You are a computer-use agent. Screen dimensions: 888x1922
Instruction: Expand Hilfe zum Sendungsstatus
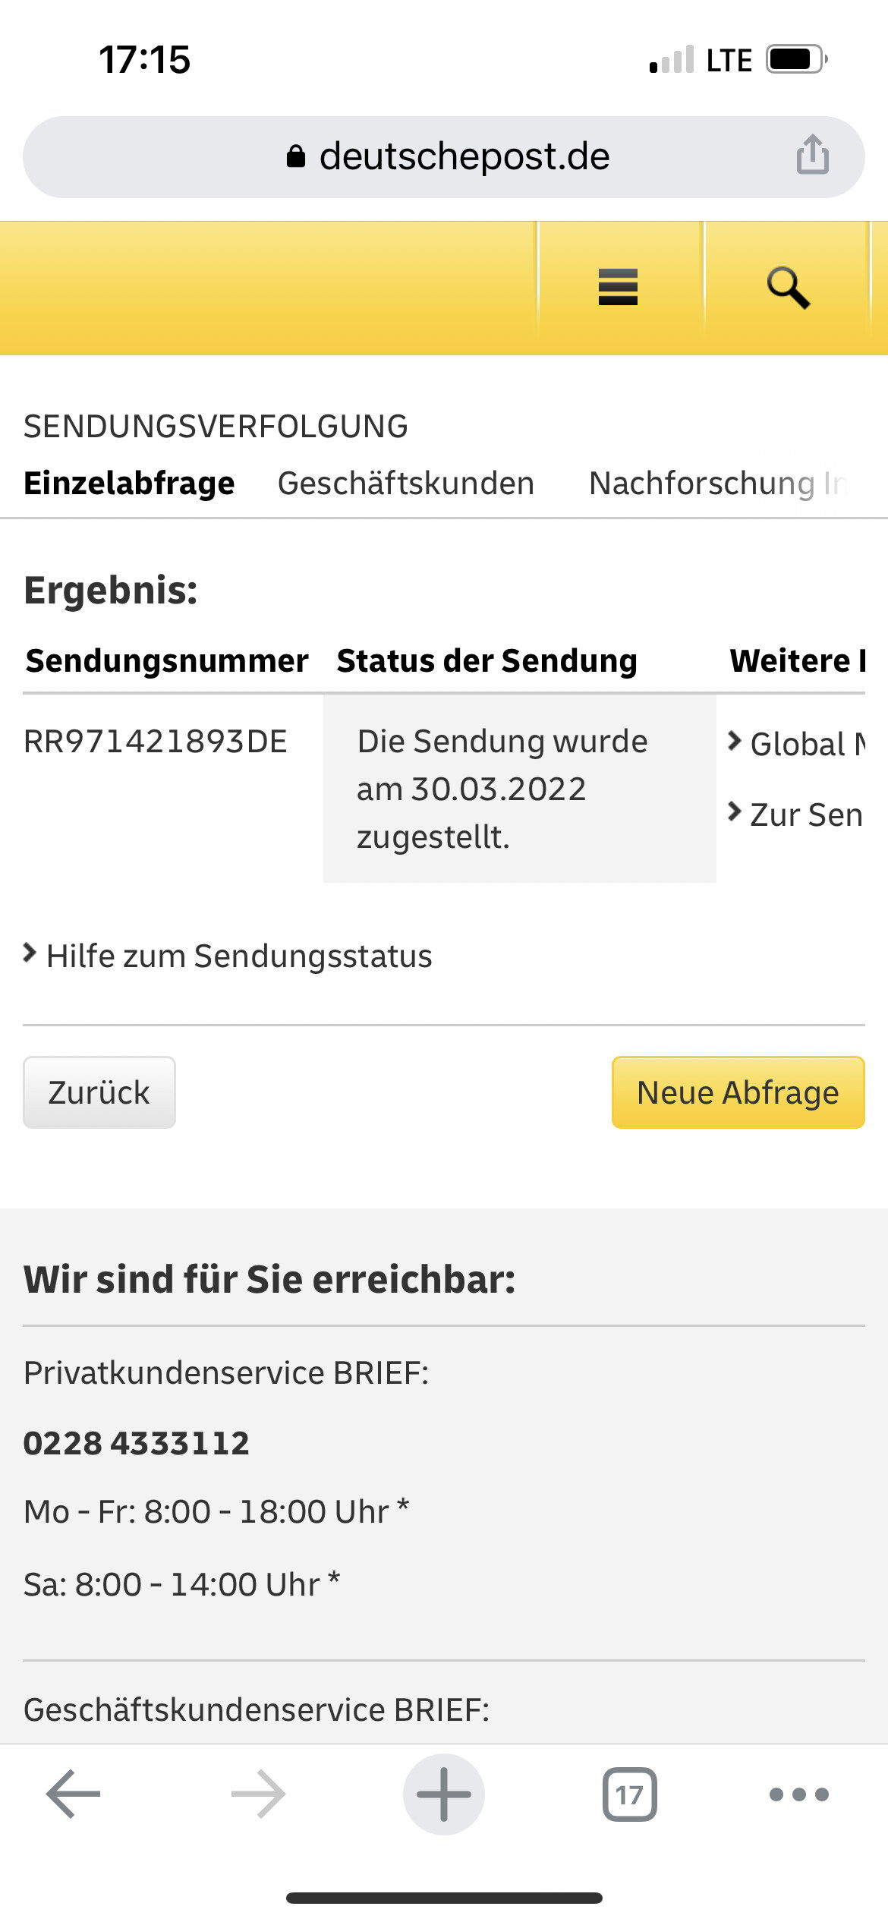pos(228,956)
